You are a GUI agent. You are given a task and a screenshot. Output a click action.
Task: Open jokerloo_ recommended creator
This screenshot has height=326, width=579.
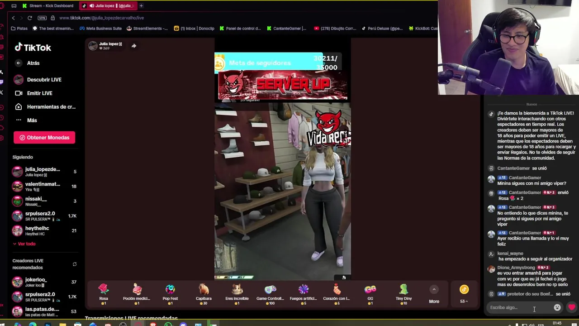click(x=44, y=282)
